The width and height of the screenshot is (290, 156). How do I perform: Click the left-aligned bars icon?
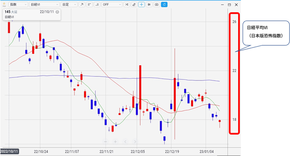(89, 4)
